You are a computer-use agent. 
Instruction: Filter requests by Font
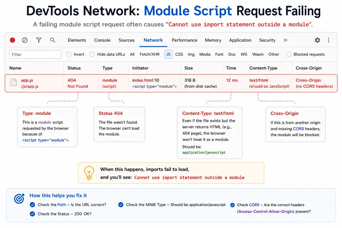coord(219,54)
